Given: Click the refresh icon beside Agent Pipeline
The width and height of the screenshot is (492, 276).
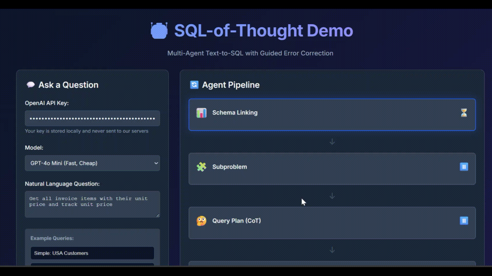Looking at the screenshot, I should [194, 85].
